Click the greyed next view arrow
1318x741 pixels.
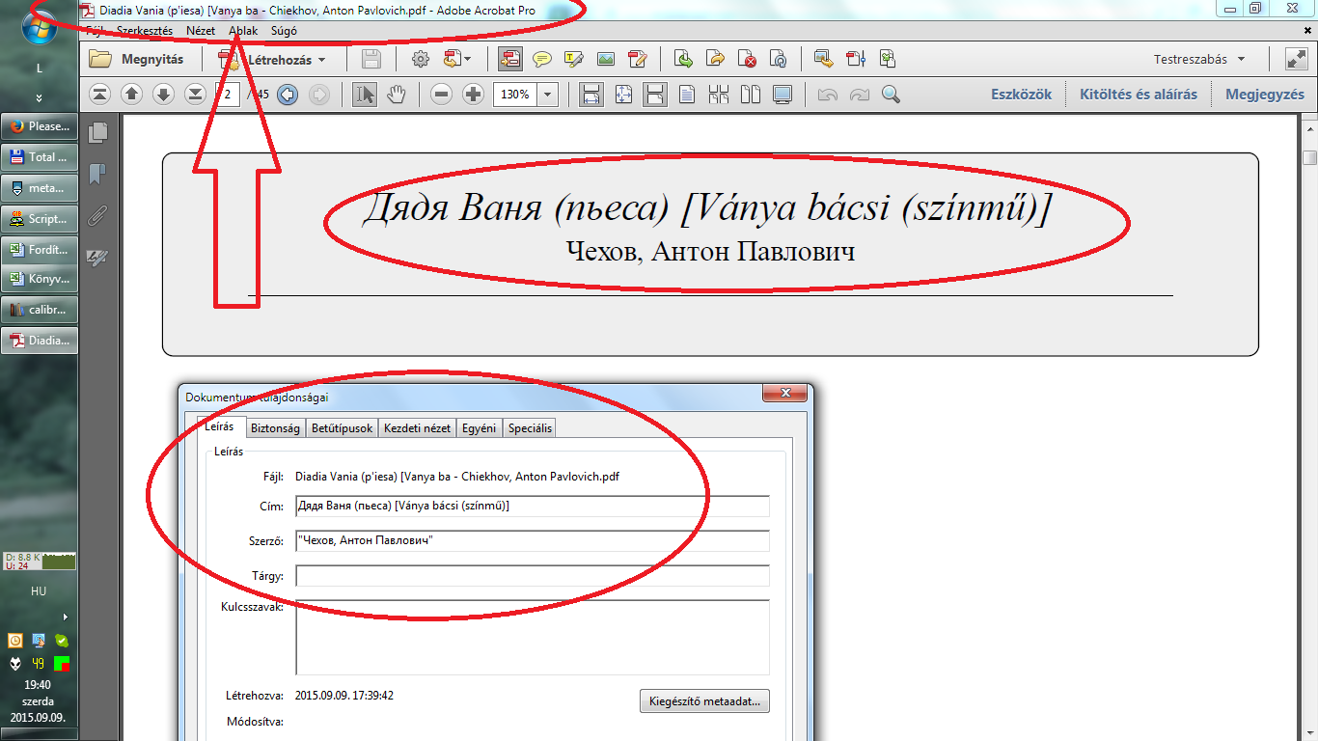pos(318,95)
